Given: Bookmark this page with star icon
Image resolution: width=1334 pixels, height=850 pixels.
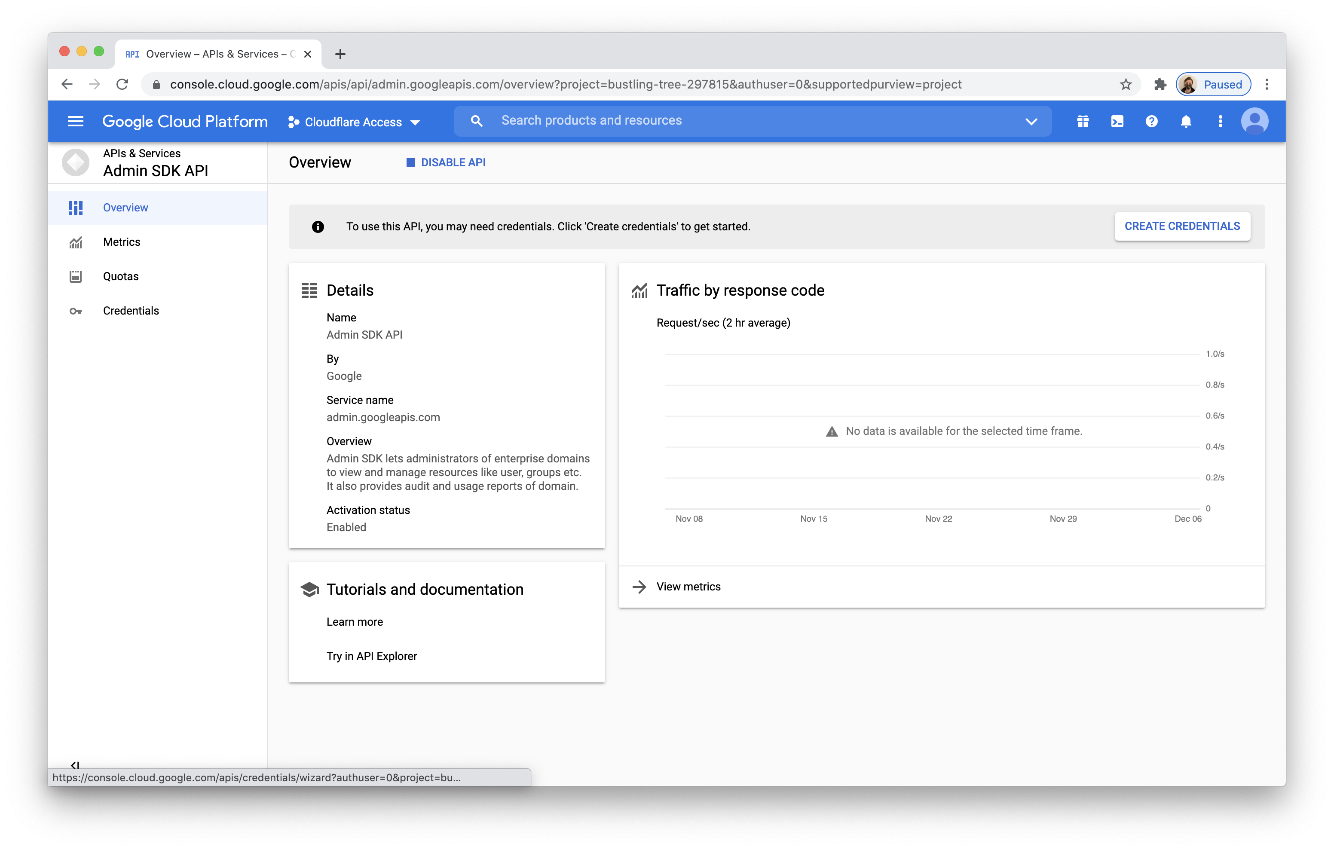Looking at the screenshot, I should click(x=1125, y=84).
